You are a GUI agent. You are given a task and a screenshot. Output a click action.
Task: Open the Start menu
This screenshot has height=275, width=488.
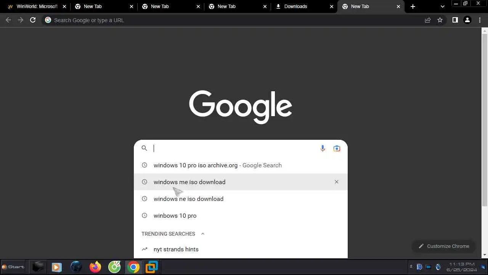click(13, 267)
